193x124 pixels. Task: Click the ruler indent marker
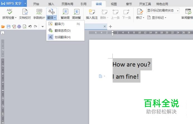pos(112,33)
